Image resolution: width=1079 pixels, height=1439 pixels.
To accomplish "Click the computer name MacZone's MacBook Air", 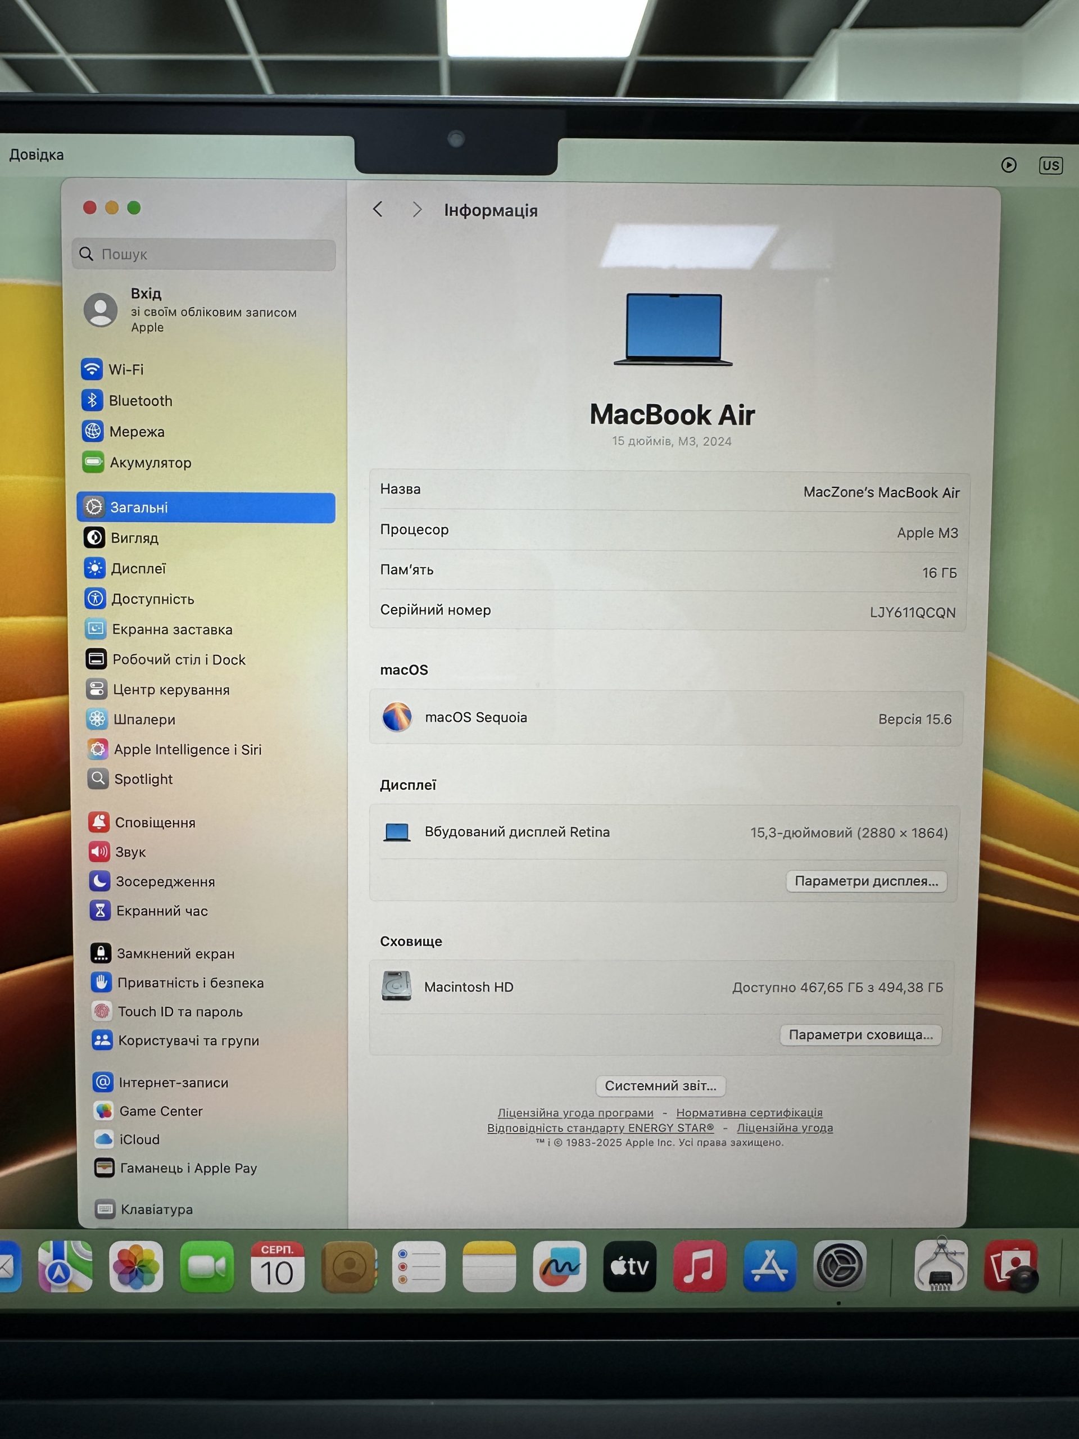I will tap(881, 492).
